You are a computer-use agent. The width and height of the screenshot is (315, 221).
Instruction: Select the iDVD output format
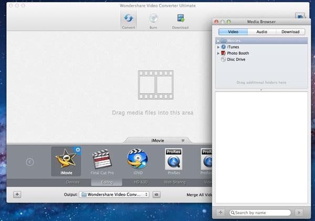pyautogui.click(x=138, y=162)
